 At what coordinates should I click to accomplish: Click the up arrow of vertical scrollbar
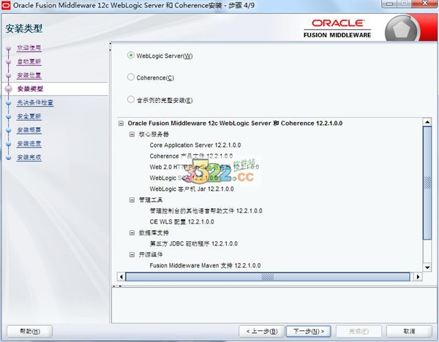(427, 122)
